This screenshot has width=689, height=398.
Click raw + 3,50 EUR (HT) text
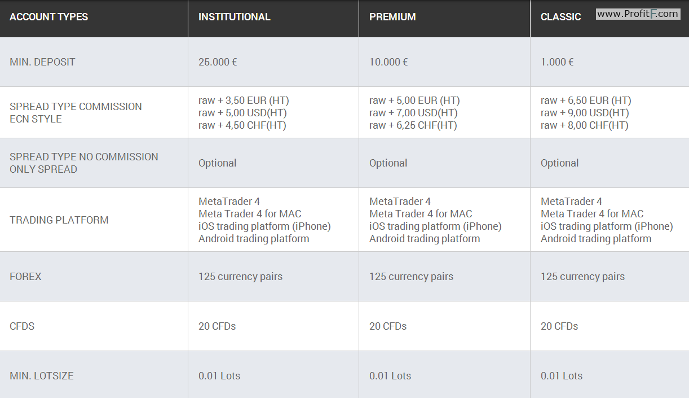244,100
